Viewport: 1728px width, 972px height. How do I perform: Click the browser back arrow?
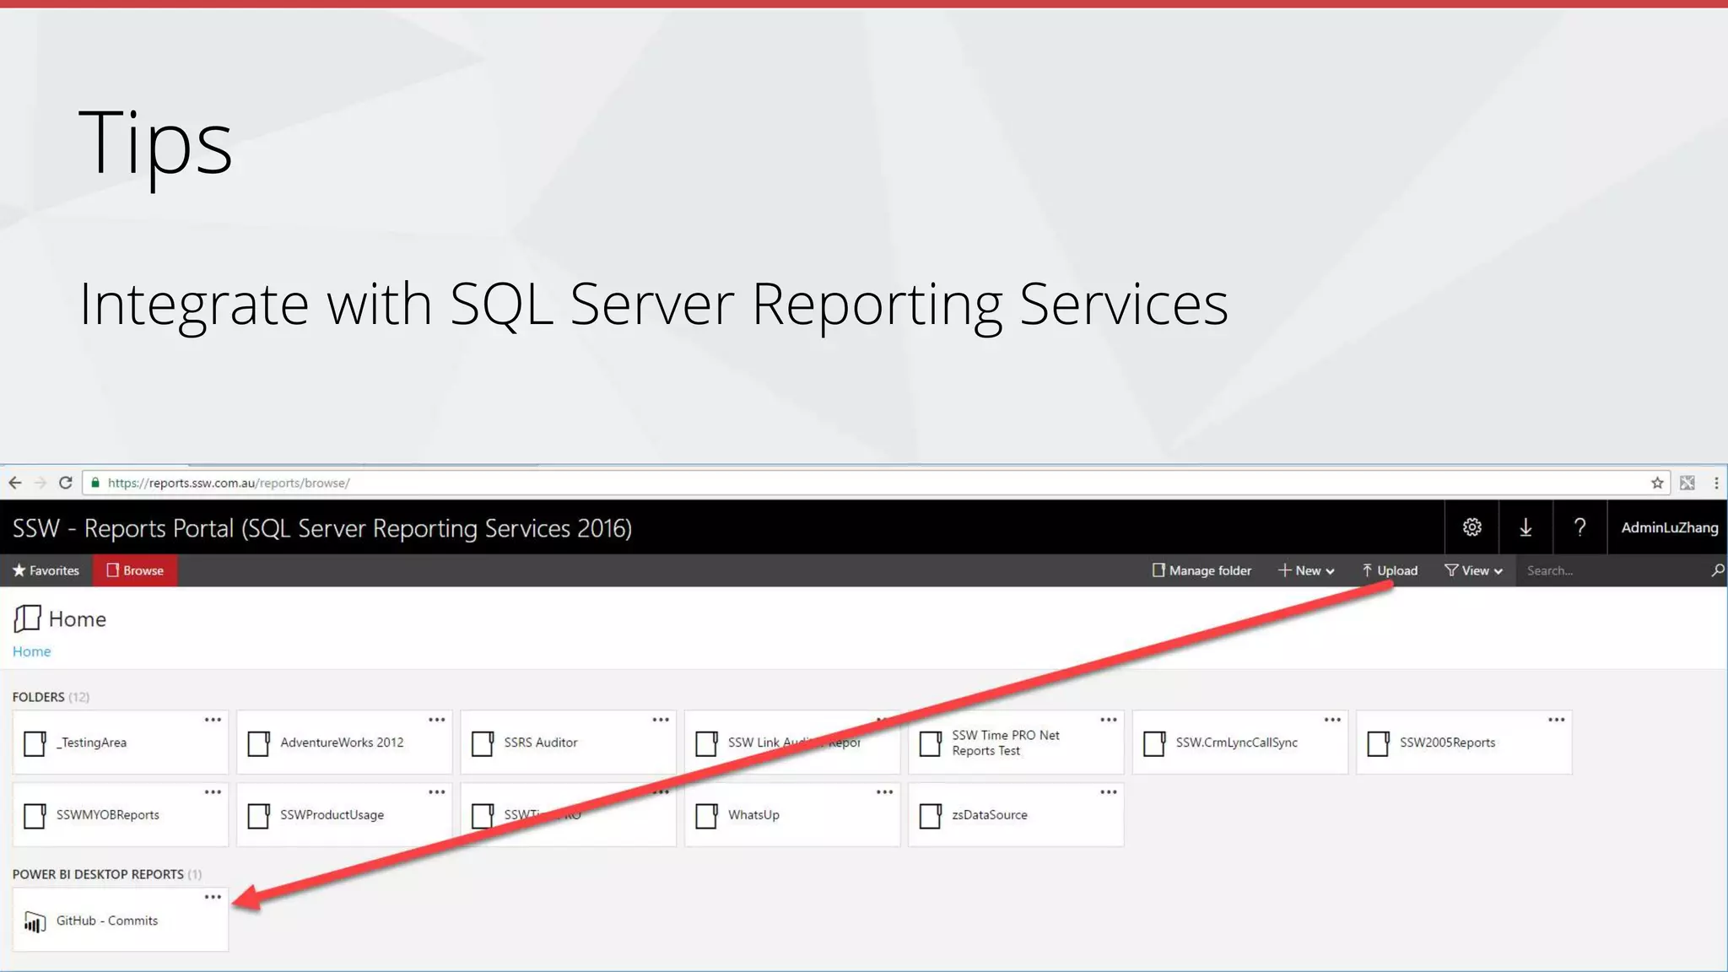coord(15,483)
